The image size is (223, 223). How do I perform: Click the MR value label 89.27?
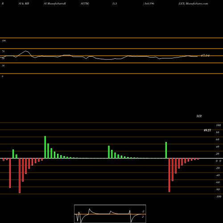tap(207, 130)
